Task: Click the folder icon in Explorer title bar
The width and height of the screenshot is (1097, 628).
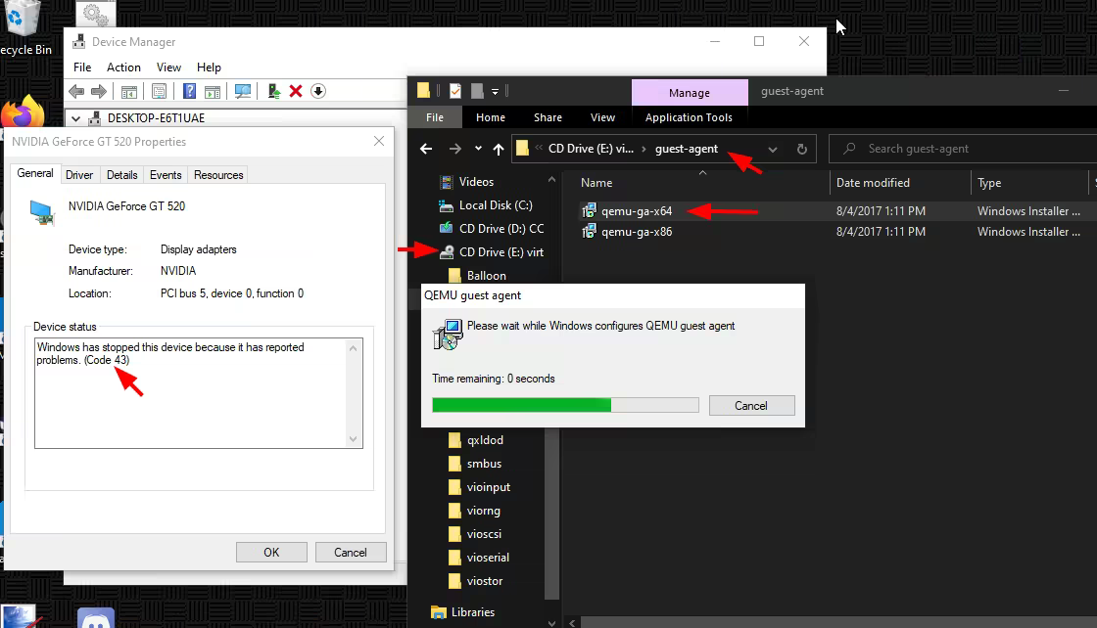Action: coord(423,91)
